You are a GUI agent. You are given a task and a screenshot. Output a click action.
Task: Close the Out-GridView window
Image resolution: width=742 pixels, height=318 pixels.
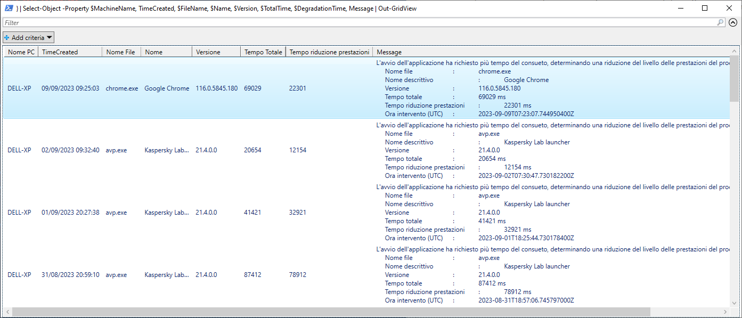tap(729, 8)
